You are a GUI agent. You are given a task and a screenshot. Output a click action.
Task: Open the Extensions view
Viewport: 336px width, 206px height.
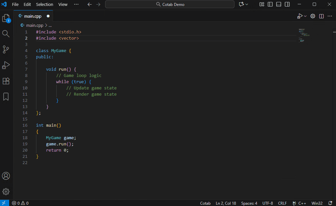(6, 81)
